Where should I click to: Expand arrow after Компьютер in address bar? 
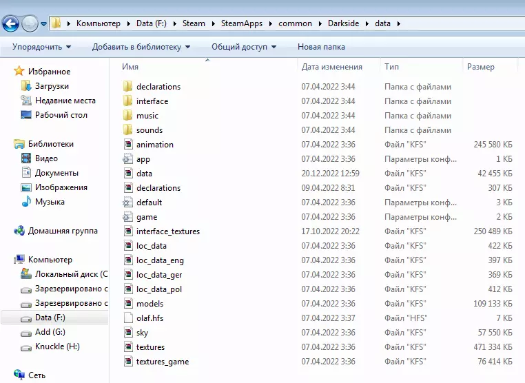128,24
